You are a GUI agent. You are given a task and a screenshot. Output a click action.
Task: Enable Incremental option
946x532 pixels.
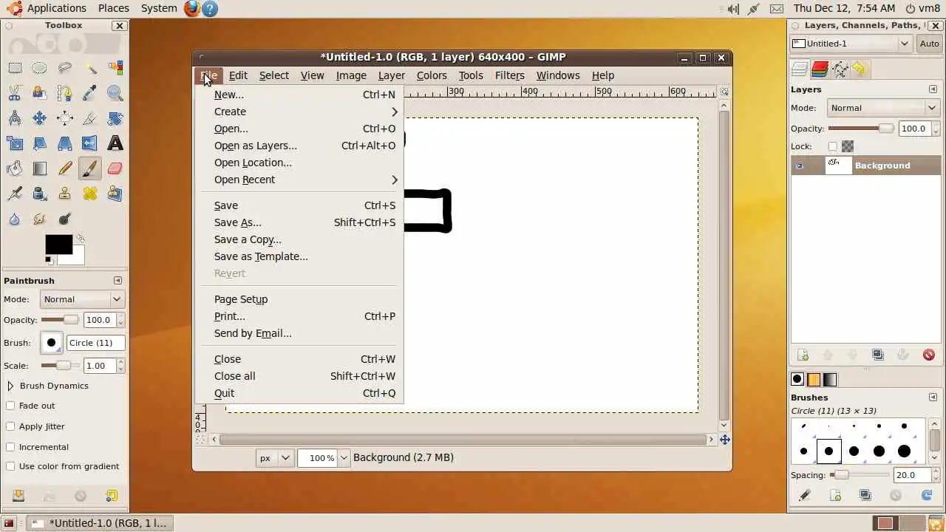[x=10, y=447]
